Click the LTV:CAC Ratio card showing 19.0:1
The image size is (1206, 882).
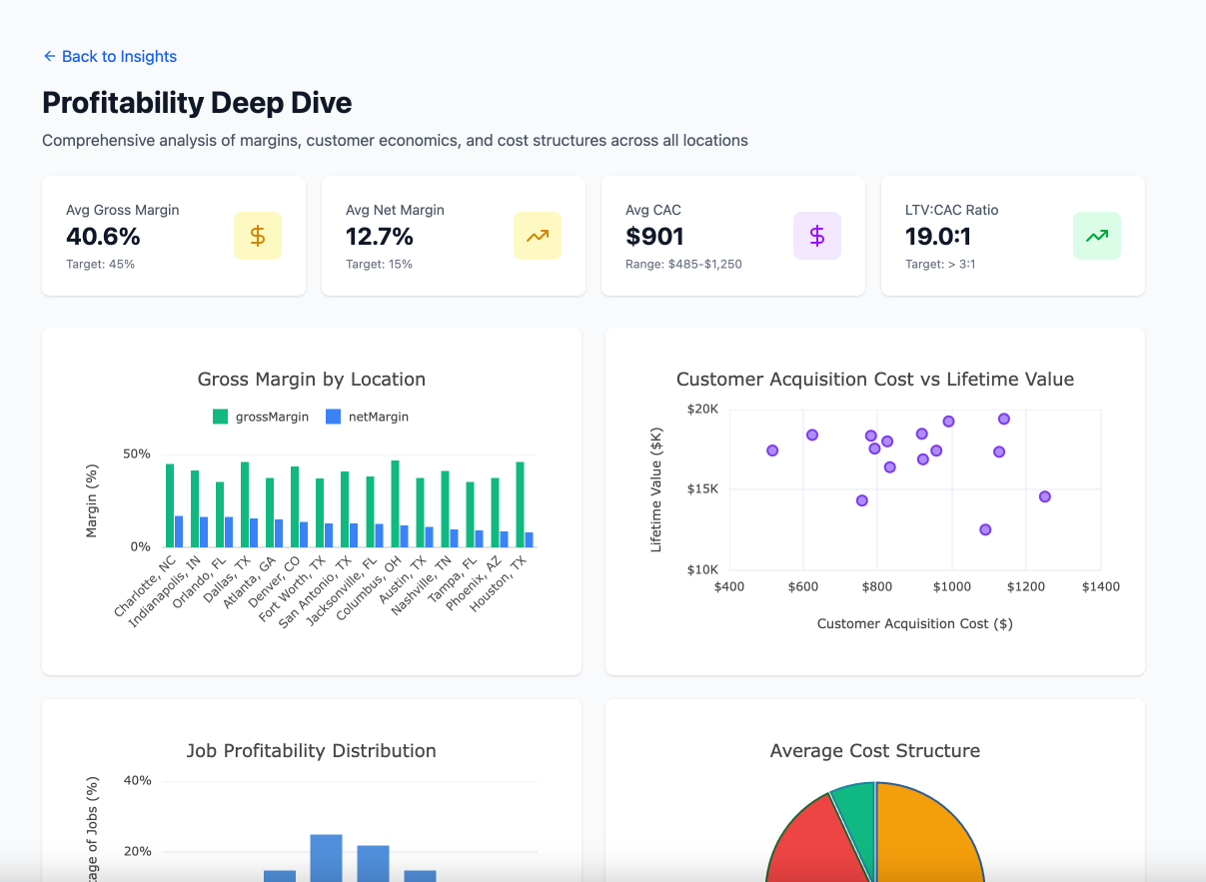[x=1012, y=236]
